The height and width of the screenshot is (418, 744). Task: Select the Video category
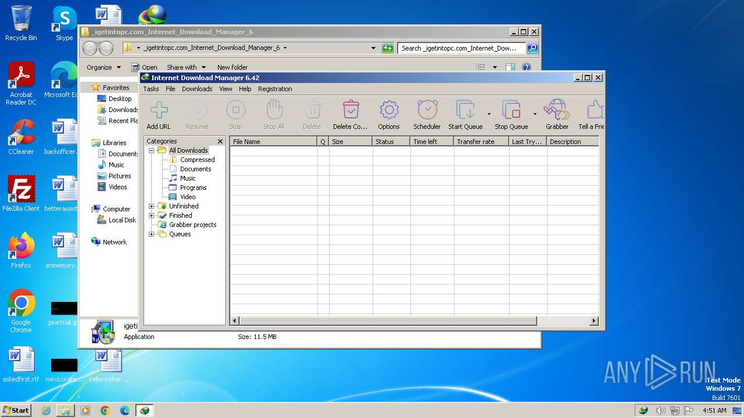[188, 197]
